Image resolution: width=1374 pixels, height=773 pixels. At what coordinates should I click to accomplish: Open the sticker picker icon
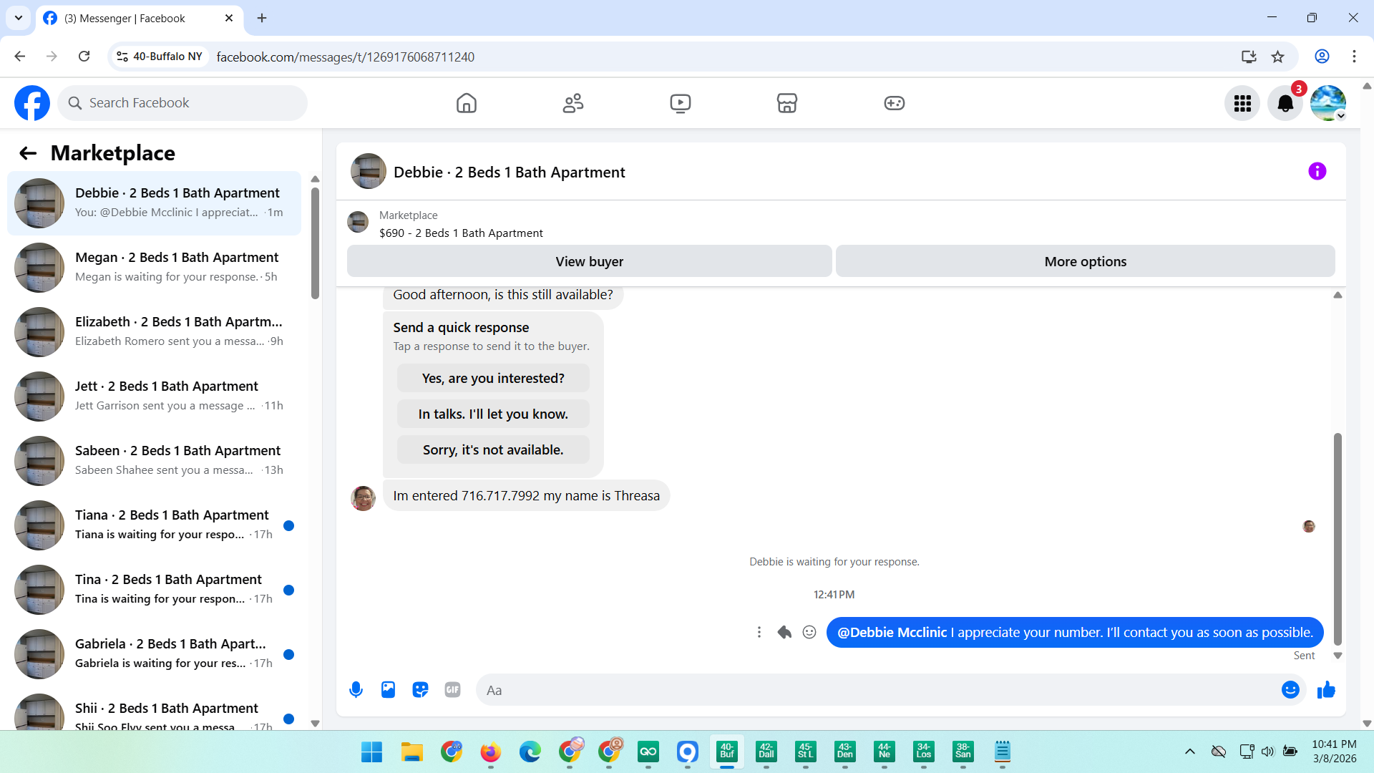(420, 690)
